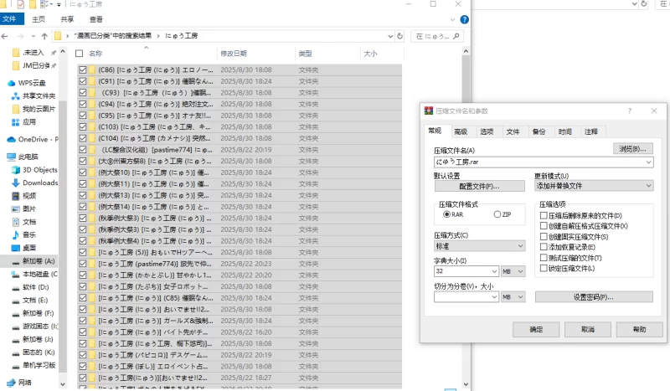Click the 设置密码 button
Viewport: 670px width, 391px height.
tap(593, 296)
